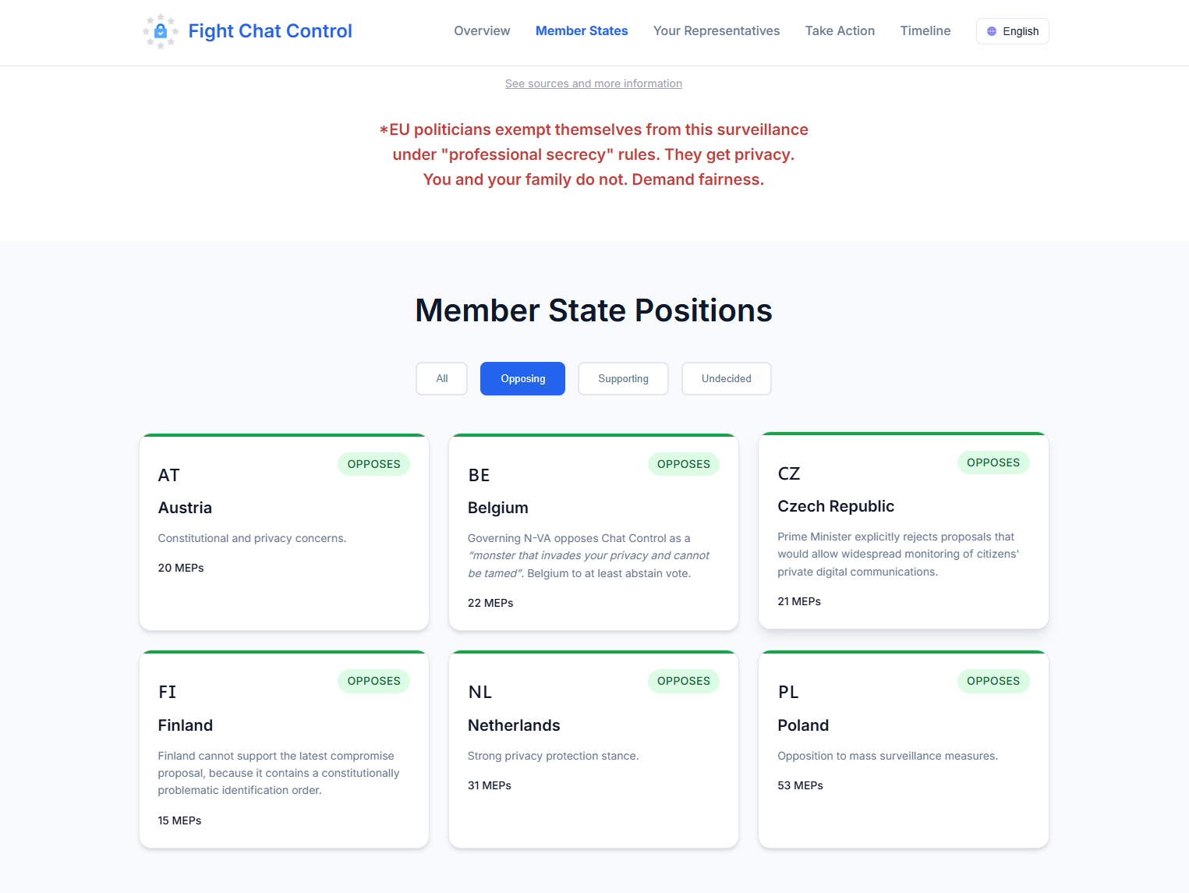This screenshot has width=1189, height=893.
Task: Navigate to Your Representatives
Action: tap(717, 31)
